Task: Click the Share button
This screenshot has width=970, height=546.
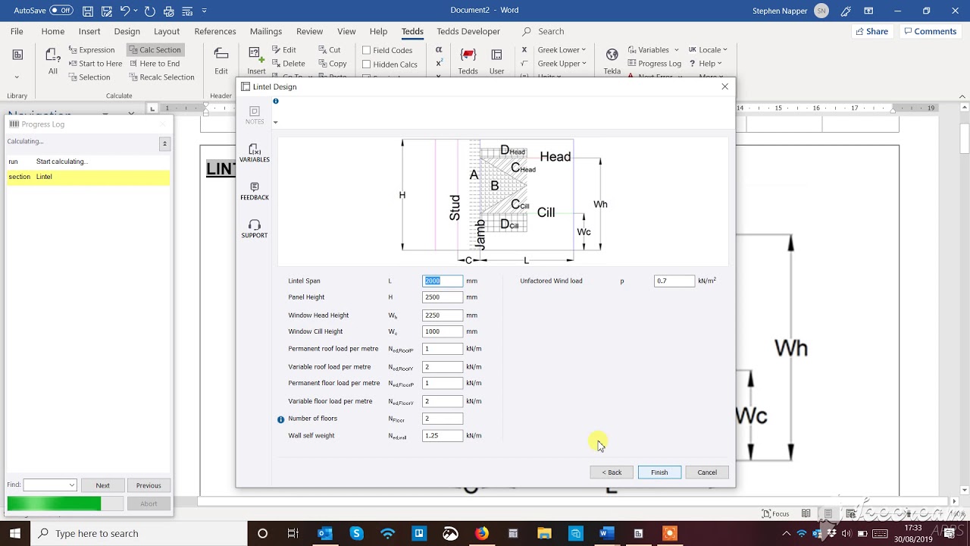Action: (871, 31)
